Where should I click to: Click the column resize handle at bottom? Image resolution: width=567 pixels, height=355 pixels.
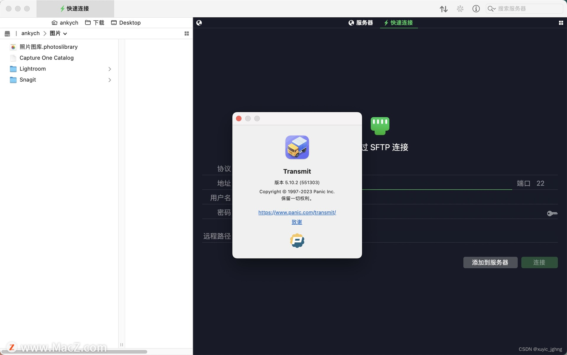[x=122, y=345]
